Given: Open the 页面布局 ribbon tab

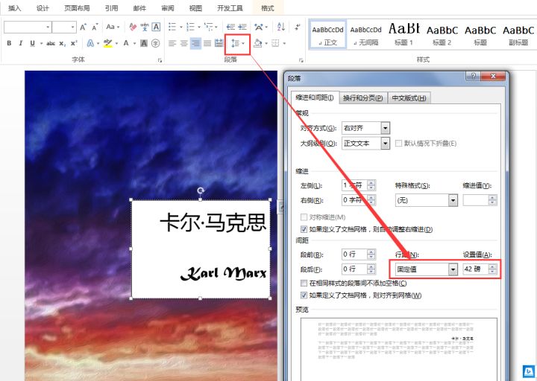Looking at the screenshot, I should pos(77,8).
